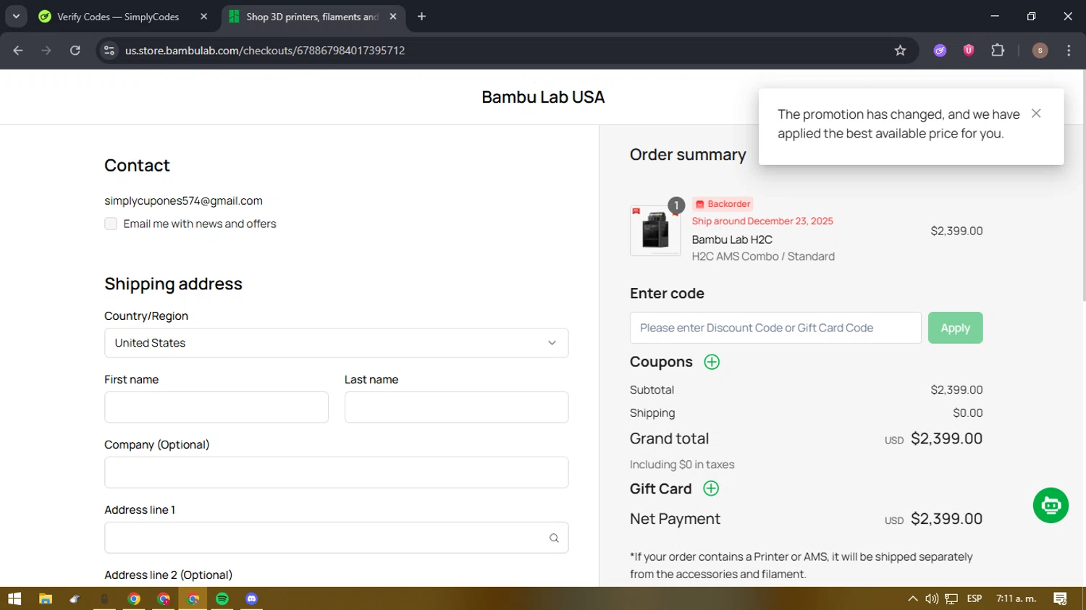Switch to Verify Codes — SimplyCodes tab
Image resolution: width=1086 pixels, height=610 pixels.
click(x=118, y=17)
